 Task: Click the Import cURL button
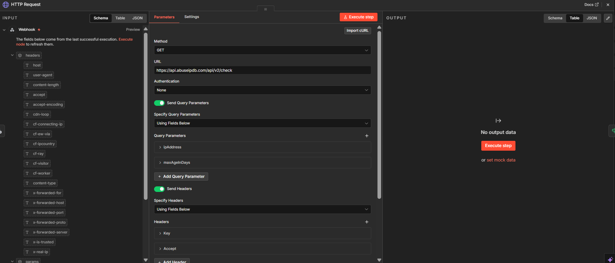click(x=357, y=31)
